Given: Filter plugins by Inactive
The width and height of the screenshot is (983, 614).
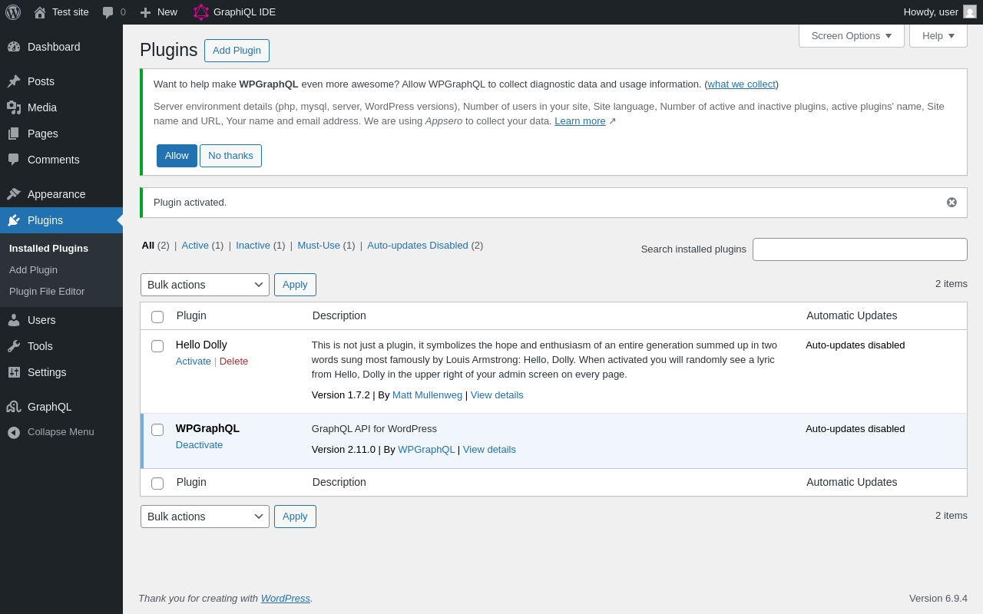Looking at the screenshot, I should tap(253, 246).
